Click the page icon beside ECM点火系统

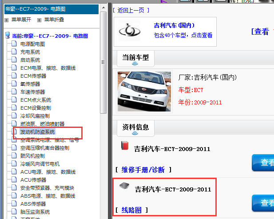pyautogui.click(x=14, y=100)
